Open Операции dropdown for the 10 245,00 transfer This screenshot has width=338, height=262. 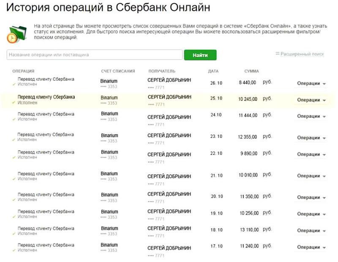(311, 100)
